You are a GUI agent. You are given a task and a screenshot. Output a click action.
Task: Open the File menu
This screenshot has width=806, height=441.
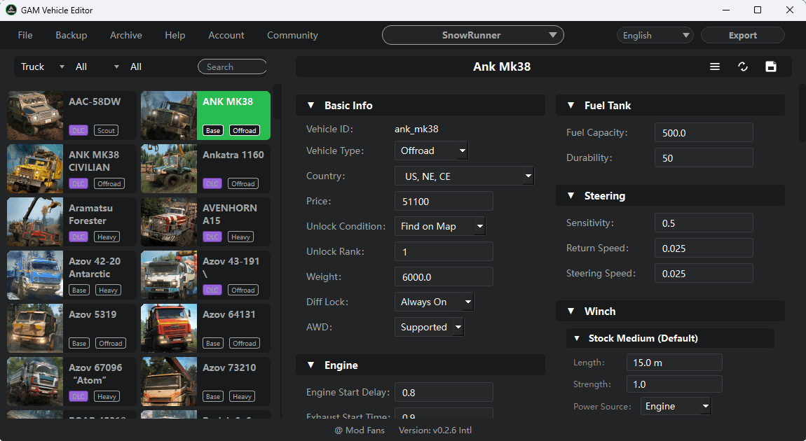tap(25, 35)
